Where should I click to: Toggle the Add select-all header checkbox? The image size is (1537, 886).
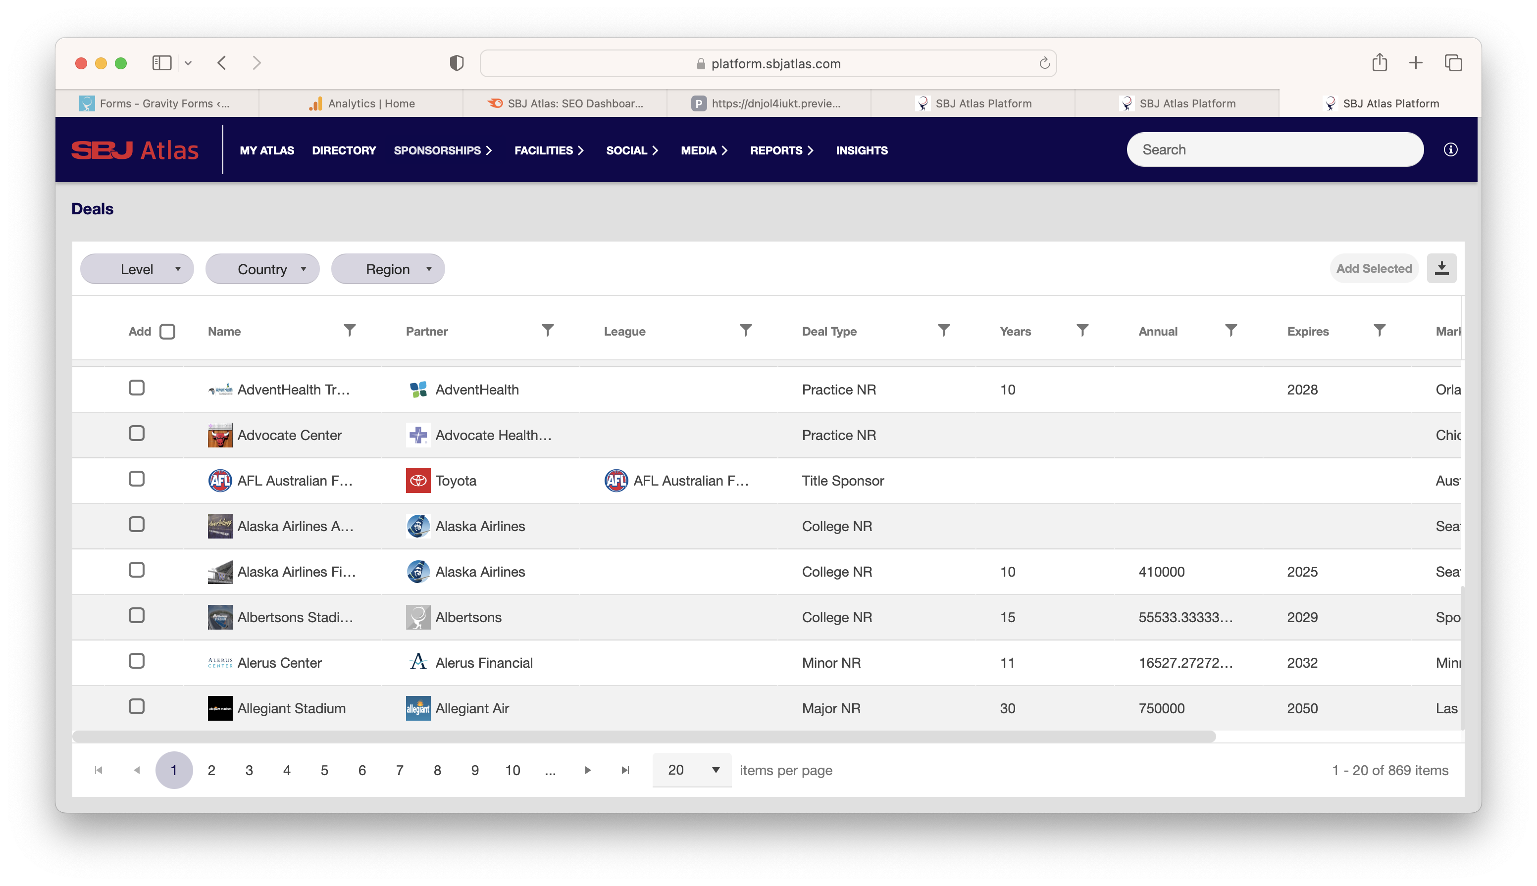167,332
